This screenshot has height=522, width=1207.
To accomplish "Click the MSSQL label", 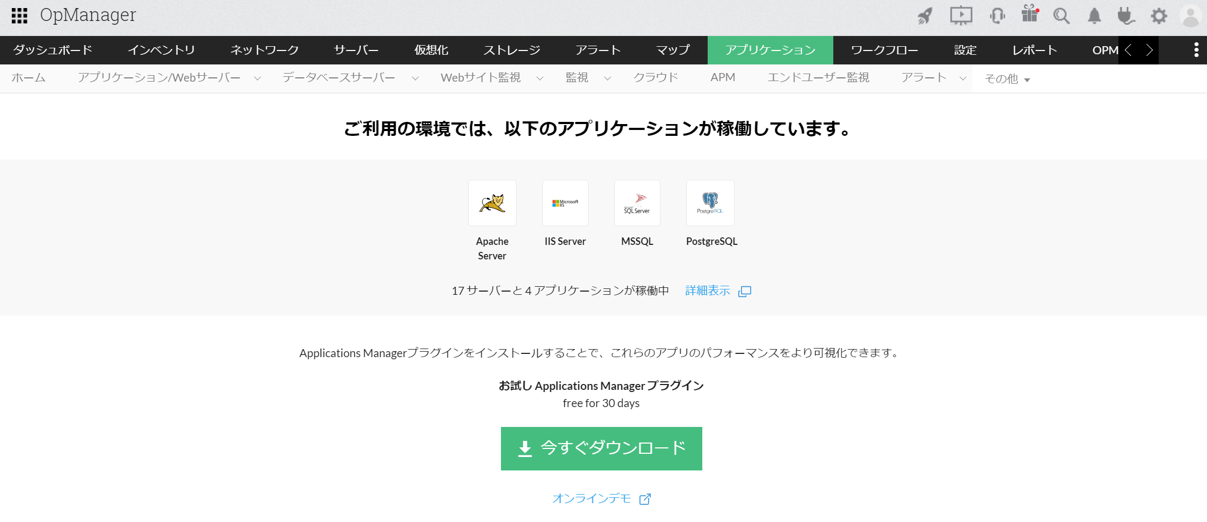I will click(637, 242).
